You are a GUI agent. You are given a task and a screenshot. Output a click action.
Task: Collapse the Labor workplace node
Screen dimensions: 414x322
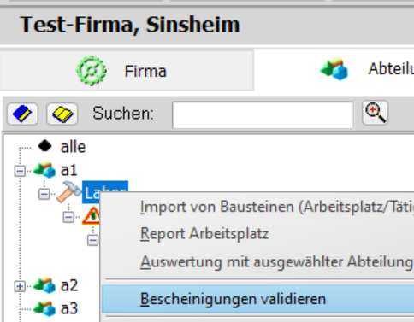pyautogui.click(x=44, y=194)
